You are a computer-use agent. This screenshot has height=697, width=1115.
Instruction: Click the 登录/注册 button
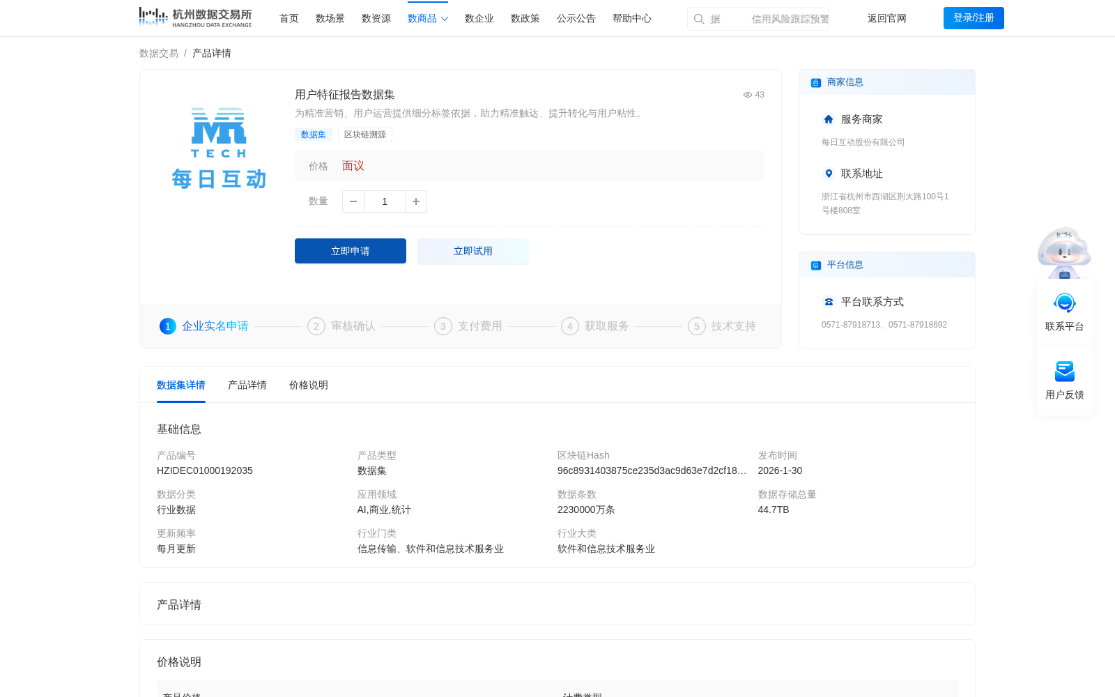coord(974,18)
